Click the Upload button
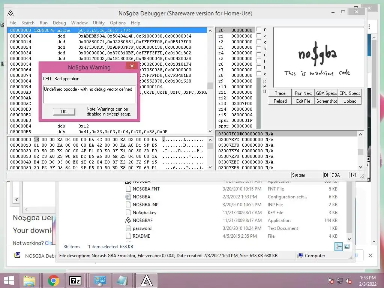The image size is (384, 288). coord(350,101)
